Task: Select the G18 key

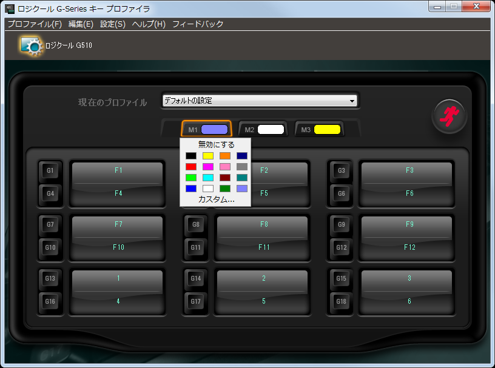Action: pyautogui.click(x=342, y=301)
